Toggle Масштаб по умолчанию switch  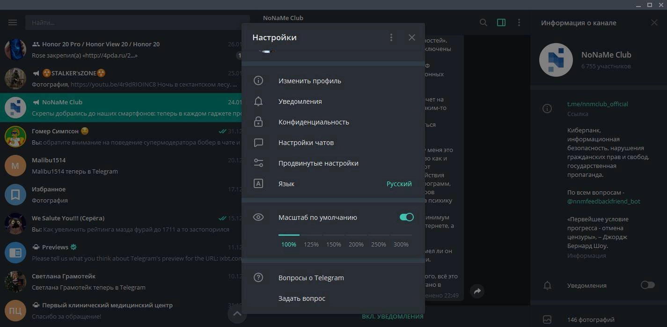pyautogui.click(x=406, y=217)
